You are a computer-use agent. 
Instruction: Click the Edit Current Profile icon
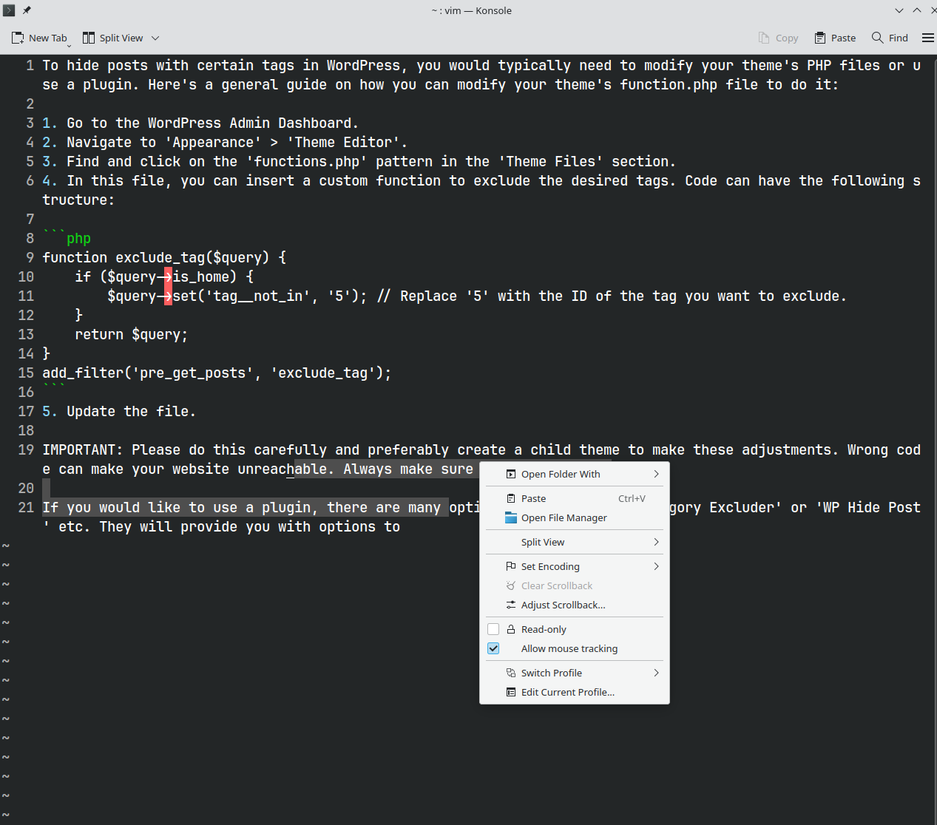coord(511,692)
